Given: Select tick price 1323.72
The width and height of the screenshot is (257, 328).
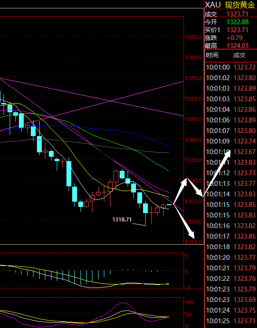Looking at the screenshot, I should tap(245, 67).
